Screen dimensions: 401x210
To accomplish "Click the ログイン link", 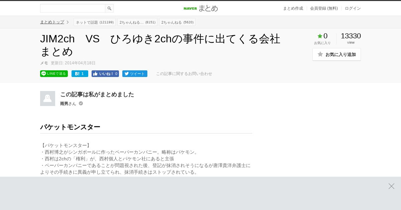I will [x=353, y=8].
